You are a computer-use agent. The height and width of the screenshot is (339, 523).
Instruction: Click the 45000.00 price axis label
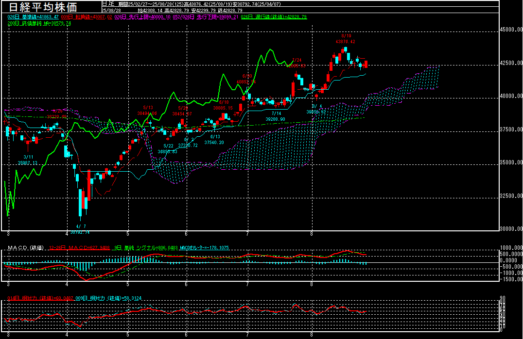(x=511, y=30)
